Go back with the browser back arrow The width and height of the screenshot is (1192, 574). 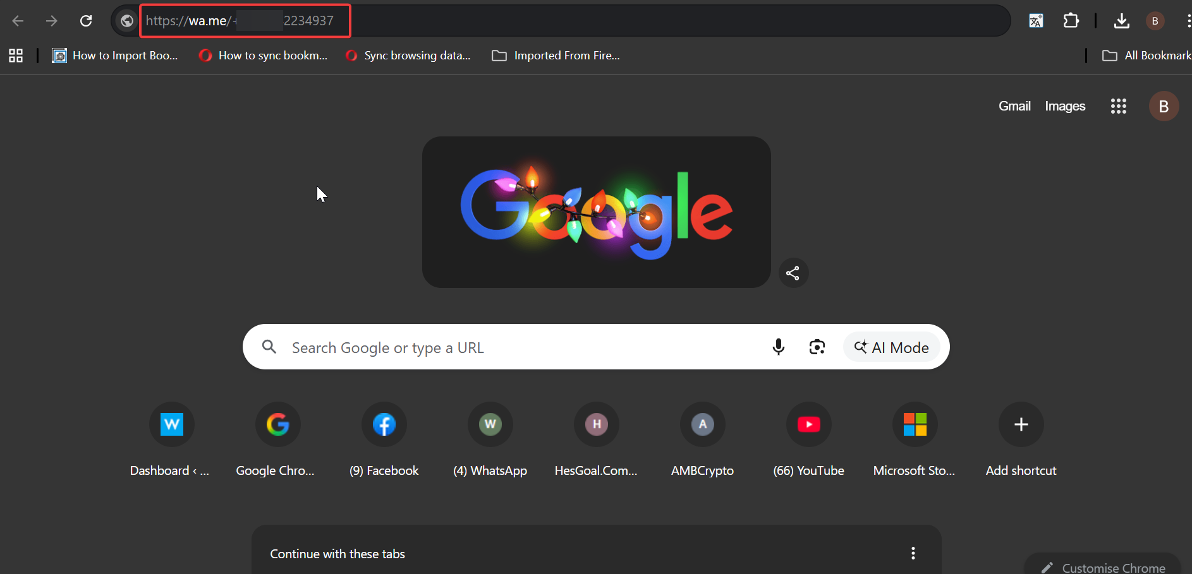[x=18, y=21]
